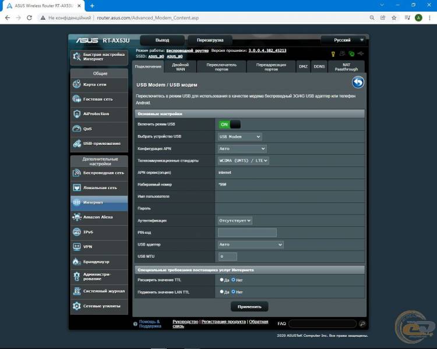Image resolution: width=437 pixels, height=349 pixels.
Task: Switch to the Двойной WAN tab
Action: pyautogui.click(x=180, y=67)
